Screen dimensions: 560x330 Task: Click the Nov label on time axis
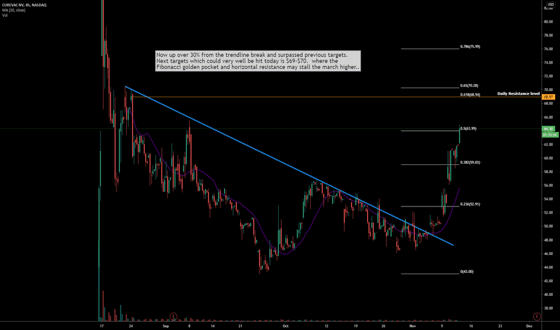pos(413,326)
